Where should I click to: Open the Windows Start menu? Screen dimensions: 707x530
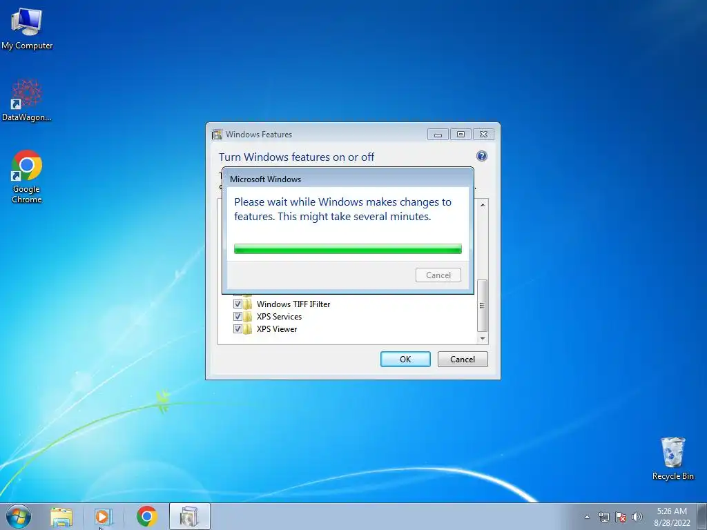pos(19,516)
